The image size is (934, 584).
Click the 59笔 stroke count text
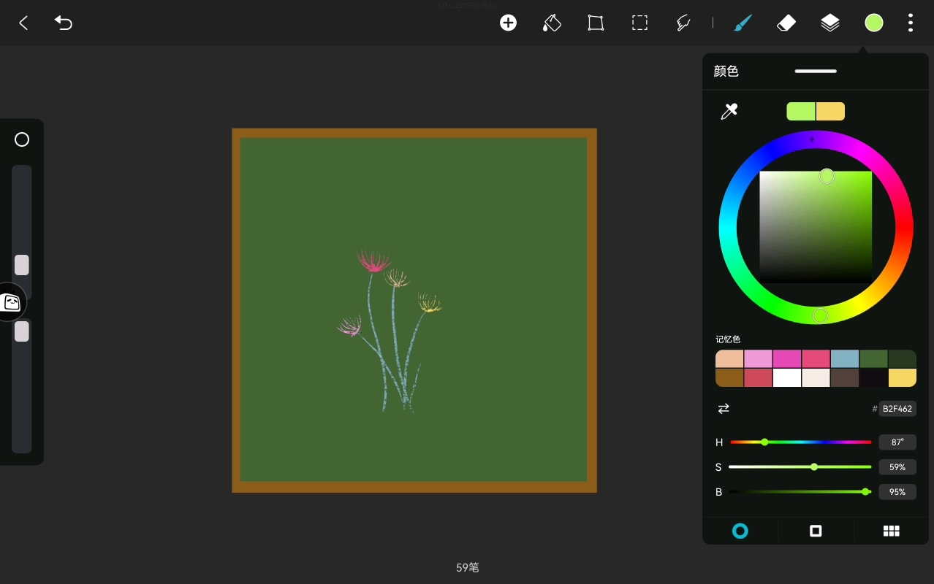click(468, 567)
